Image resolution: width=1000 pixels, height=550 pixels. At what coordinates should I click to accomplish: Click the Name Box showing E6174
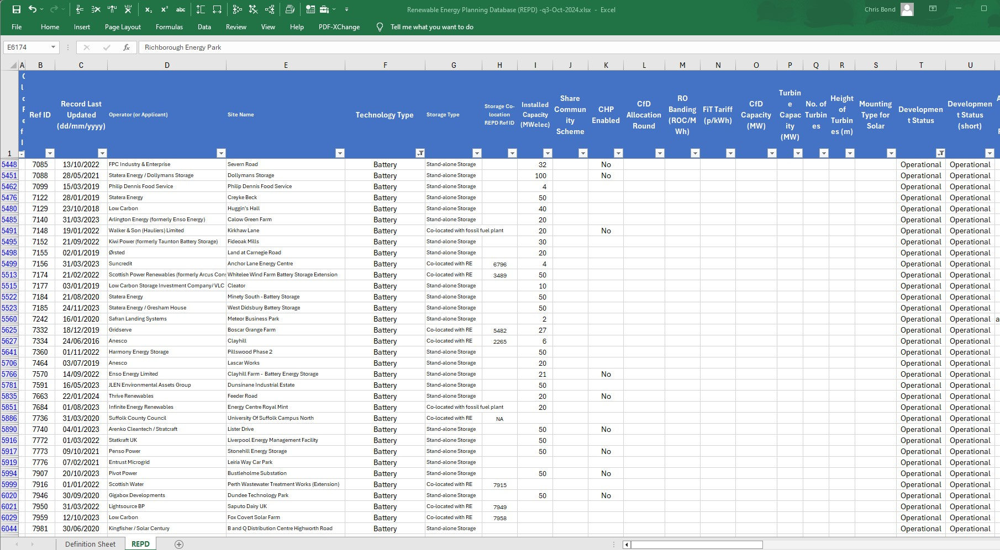click(x=26, y=47)
